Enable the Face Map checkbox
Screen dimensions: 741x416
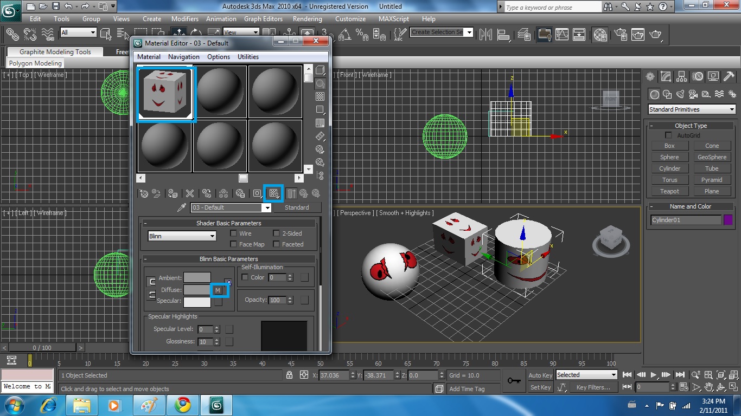click(x=233, y=244)
